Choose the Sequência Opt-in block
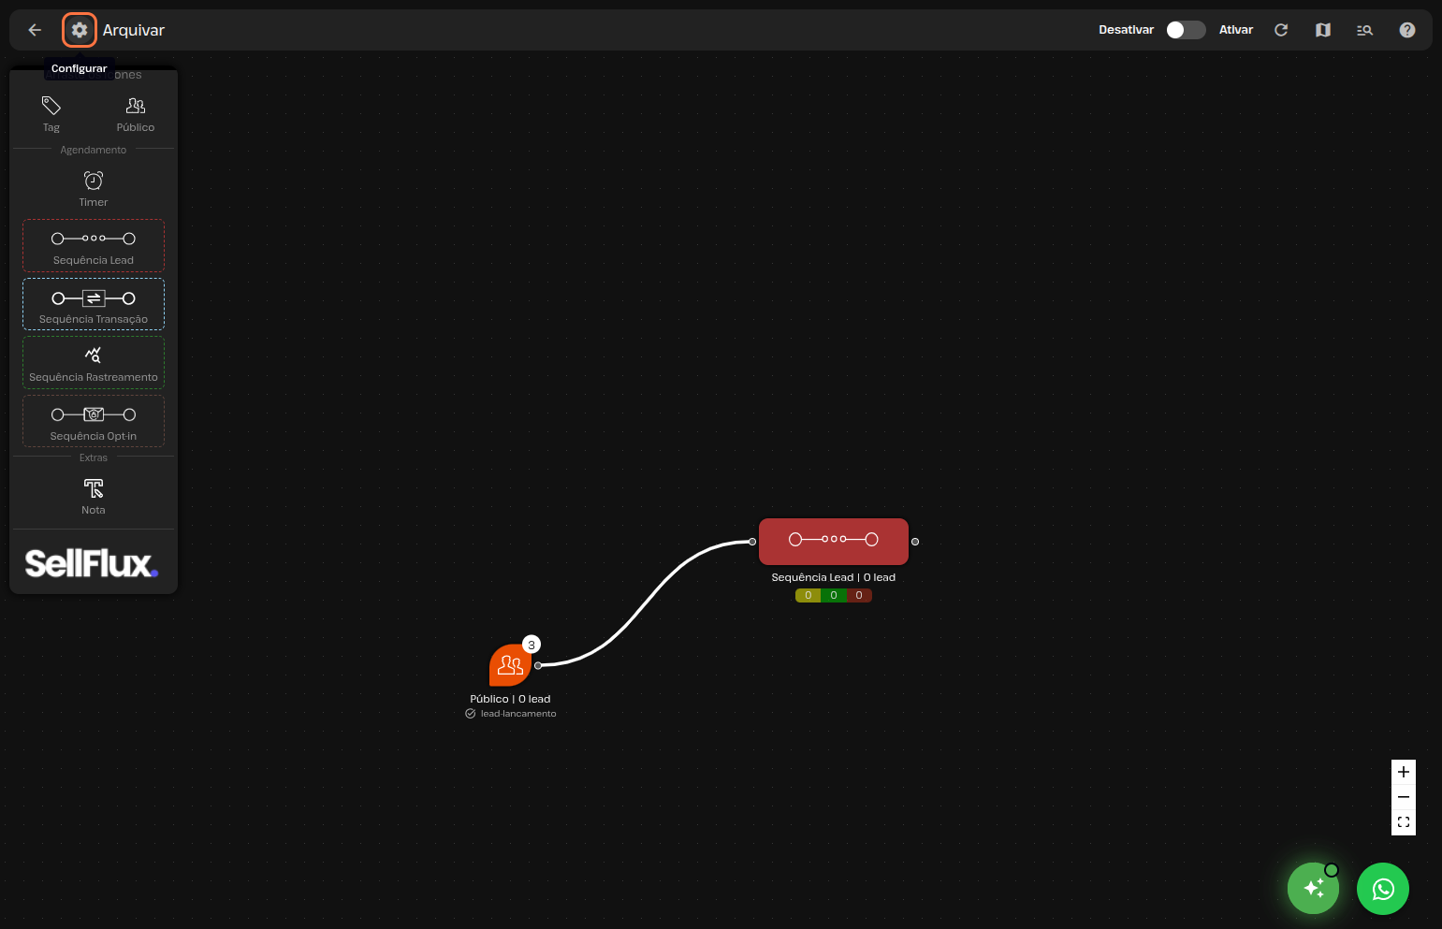Screen dimensions: 1442x929 [x=94, y=421]
